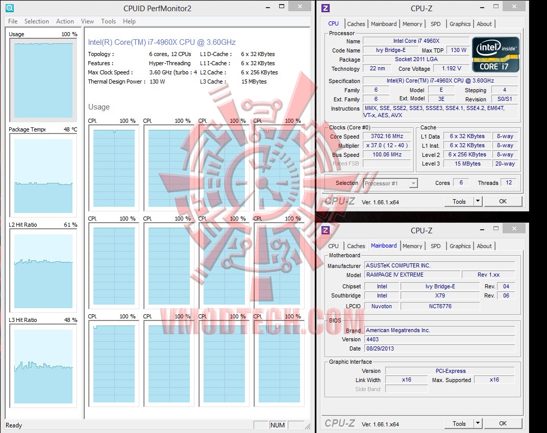Viewport: 547px width, 433px height.
Task: Open the Action menu in PerfMonitor2
Action: [x=65, y=21]
